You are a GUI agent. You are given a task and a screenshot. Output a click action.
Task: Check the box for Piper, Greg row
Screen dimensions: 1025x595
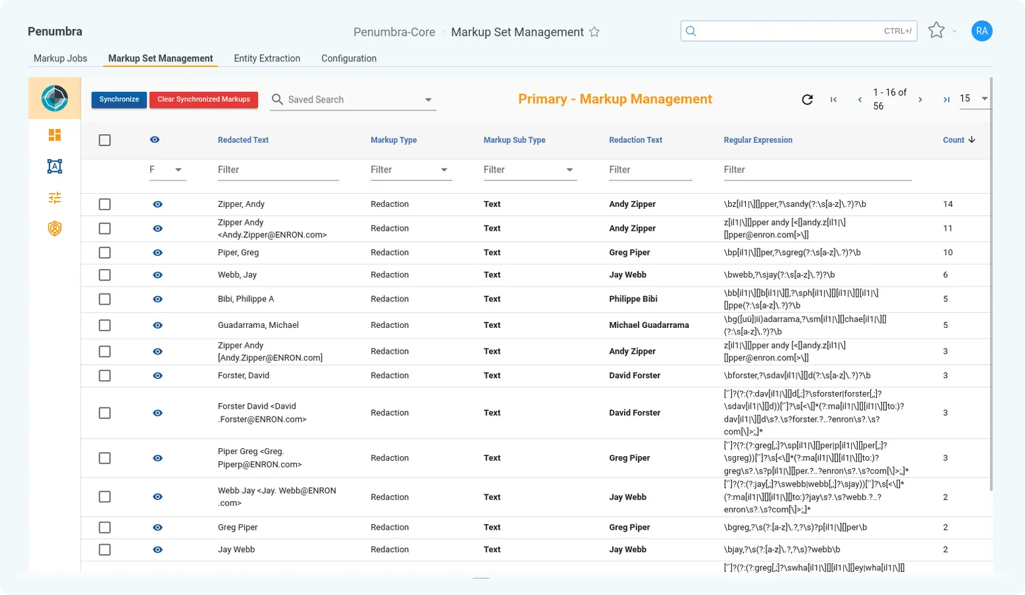pos(104,253)
